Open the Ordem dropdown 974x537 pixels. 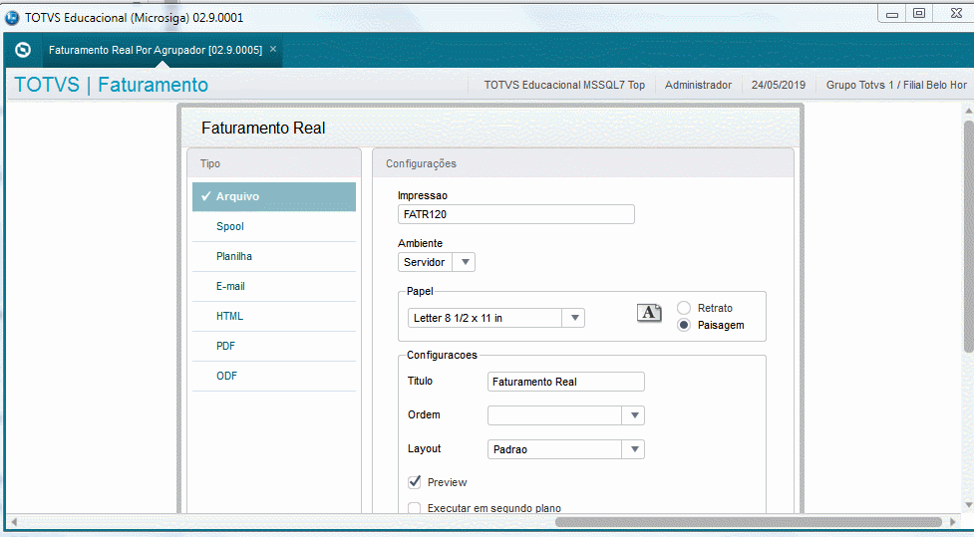(x=566, y=415)
